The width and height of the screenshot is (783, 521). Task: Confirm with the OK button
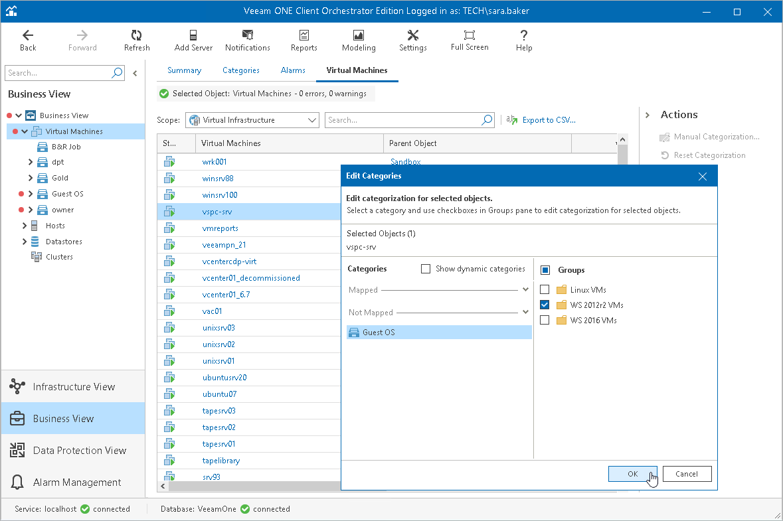(632, 474)
